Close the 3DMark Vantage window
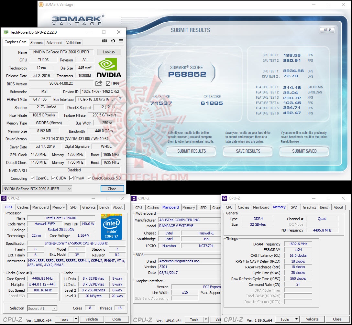The width and height of the screenshot is (352, 325). pos(343,5)
